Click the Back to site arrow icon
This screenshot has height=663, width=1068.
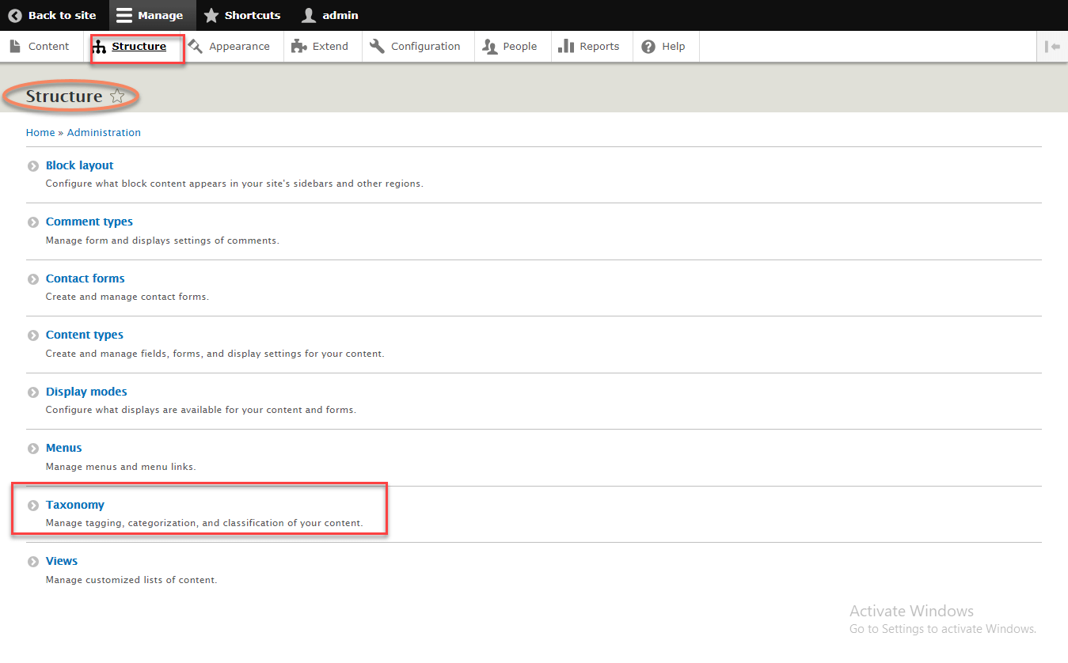pyautogui.click(x=15, y=15)
